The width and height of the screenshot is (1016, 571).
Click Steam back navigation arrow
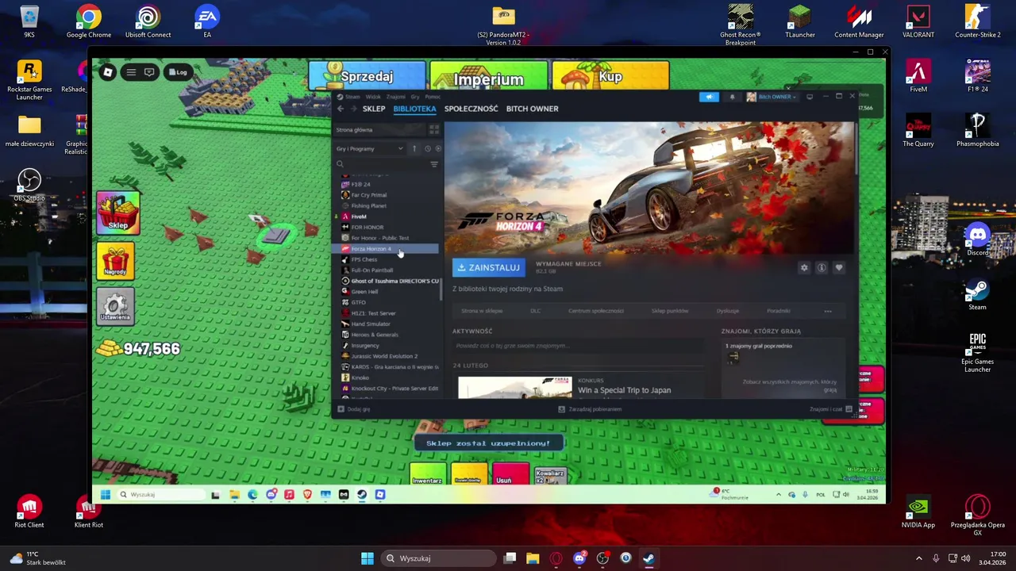341,109
